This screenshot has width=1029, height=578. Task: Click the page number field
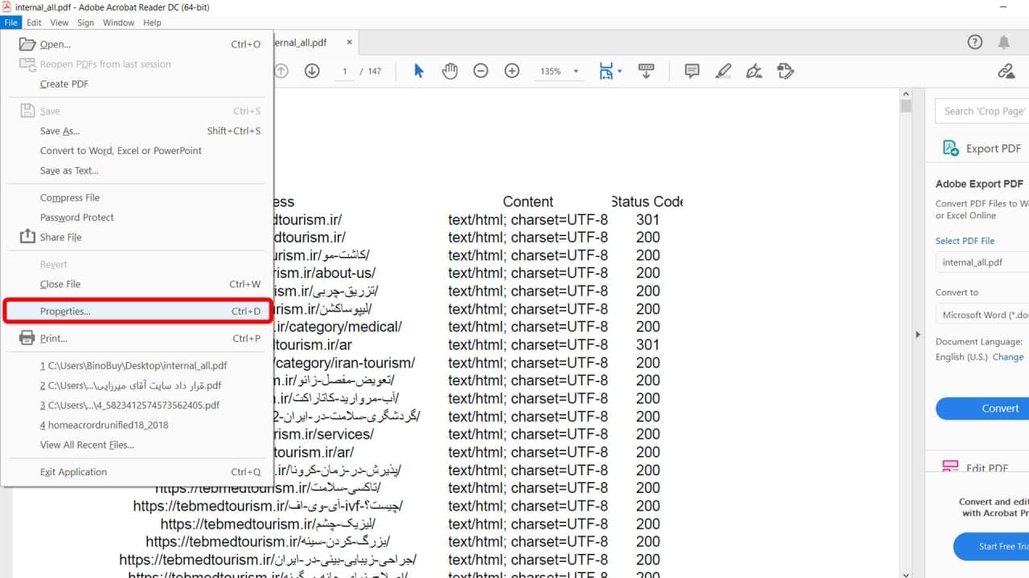[345, 71]
